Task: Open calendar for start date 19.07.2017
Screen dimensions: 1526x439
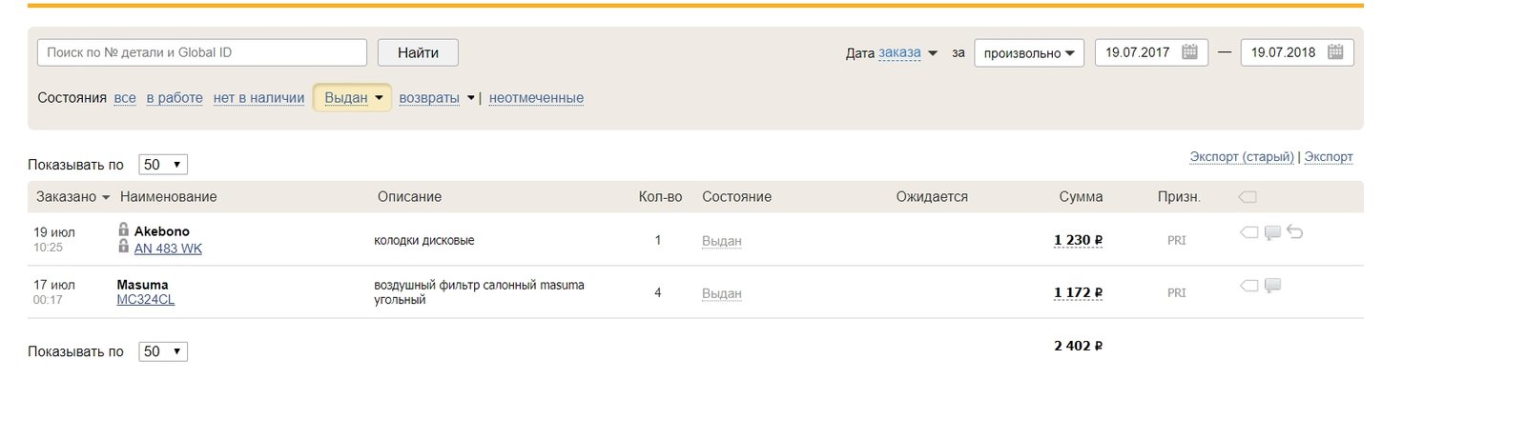Action: 1189,52
